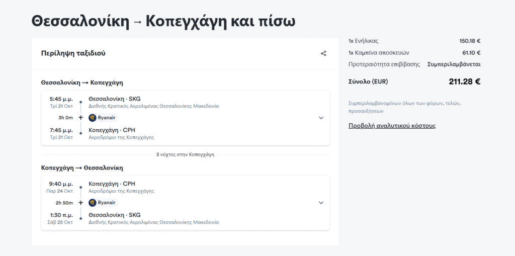The height and width of the screenshot is (256, 515).
Task: Click the 1x Ενήλικας row label
Action: tap(363, 41)
